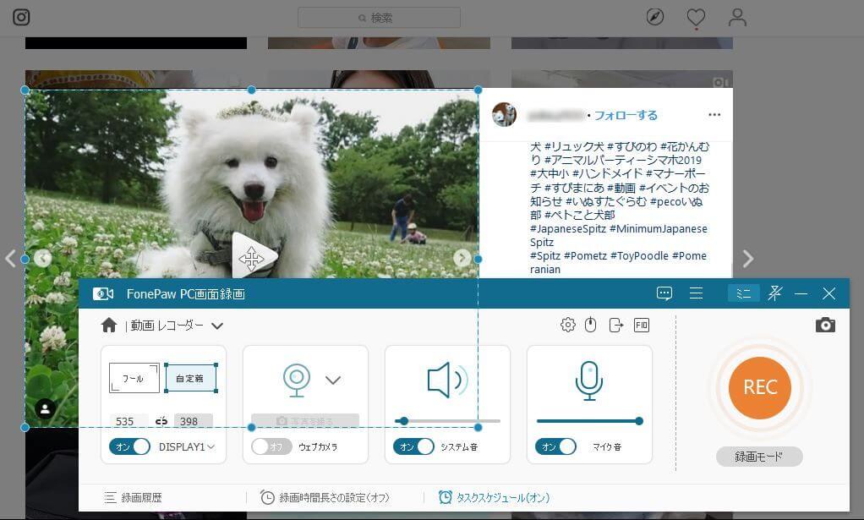Open recording settings gear icon
864x520 pixels.
coord(567,325)
